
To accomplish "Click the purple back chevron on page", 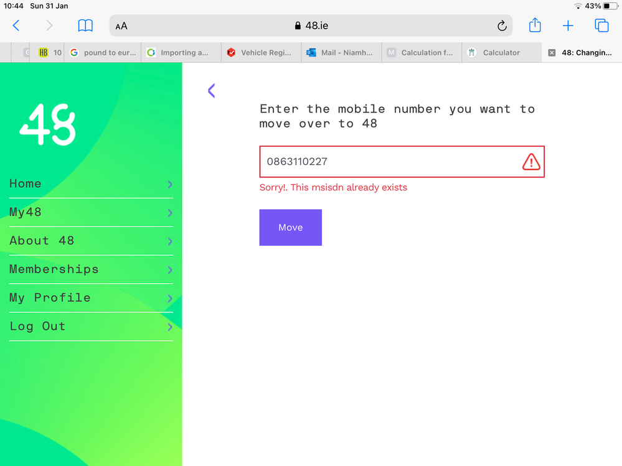I will click(x=211, y=91).
